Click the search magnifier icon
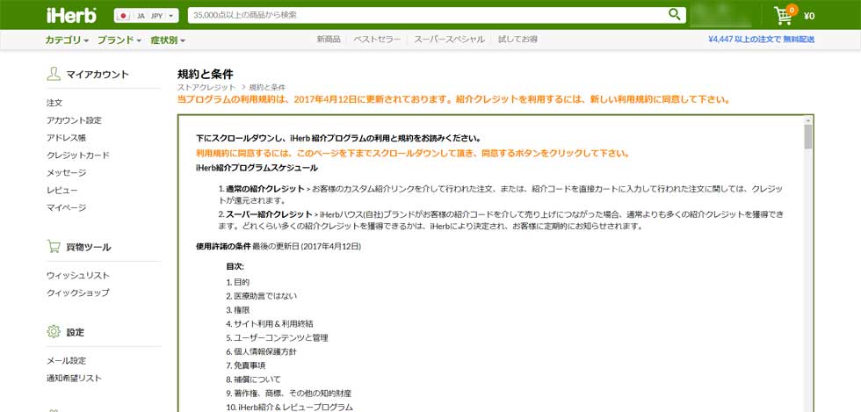This screenshot has height=412, width=861. click(675, 14)
